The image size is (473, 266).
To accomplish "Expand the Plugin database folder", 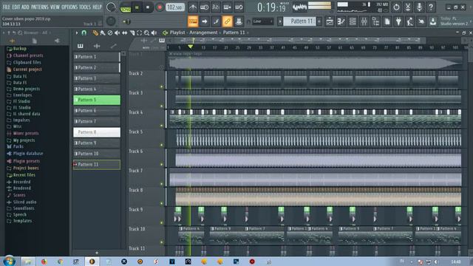I will (x=28, y=154).
